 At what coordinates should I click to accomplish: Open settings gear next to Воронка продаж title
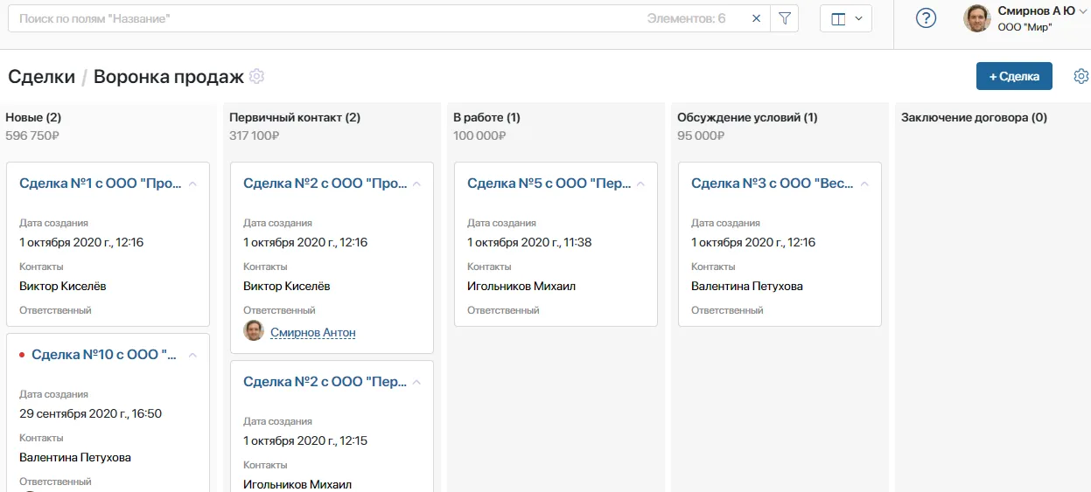[256, 77]
